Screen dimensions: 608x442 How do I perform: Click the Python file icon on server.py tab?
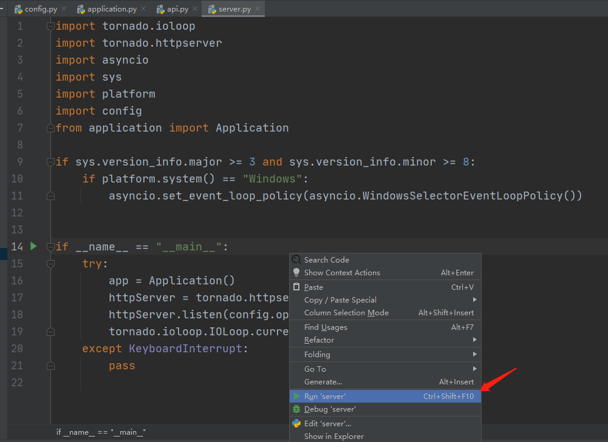212,9
